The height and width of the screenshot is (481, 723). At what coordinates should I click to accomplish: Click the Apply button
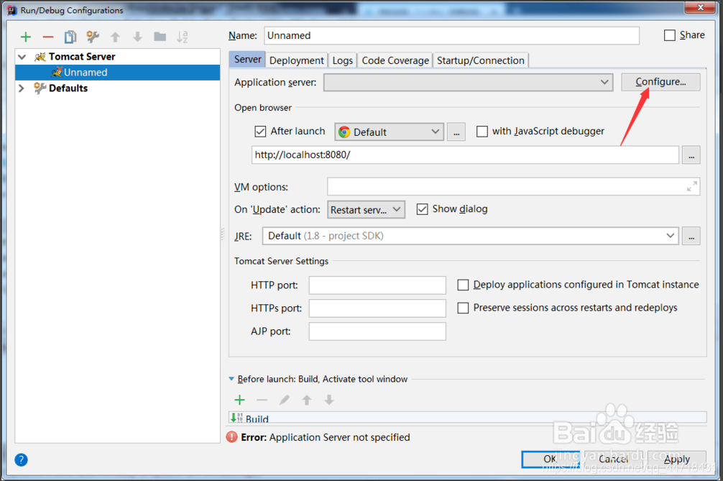click(677, 459)
